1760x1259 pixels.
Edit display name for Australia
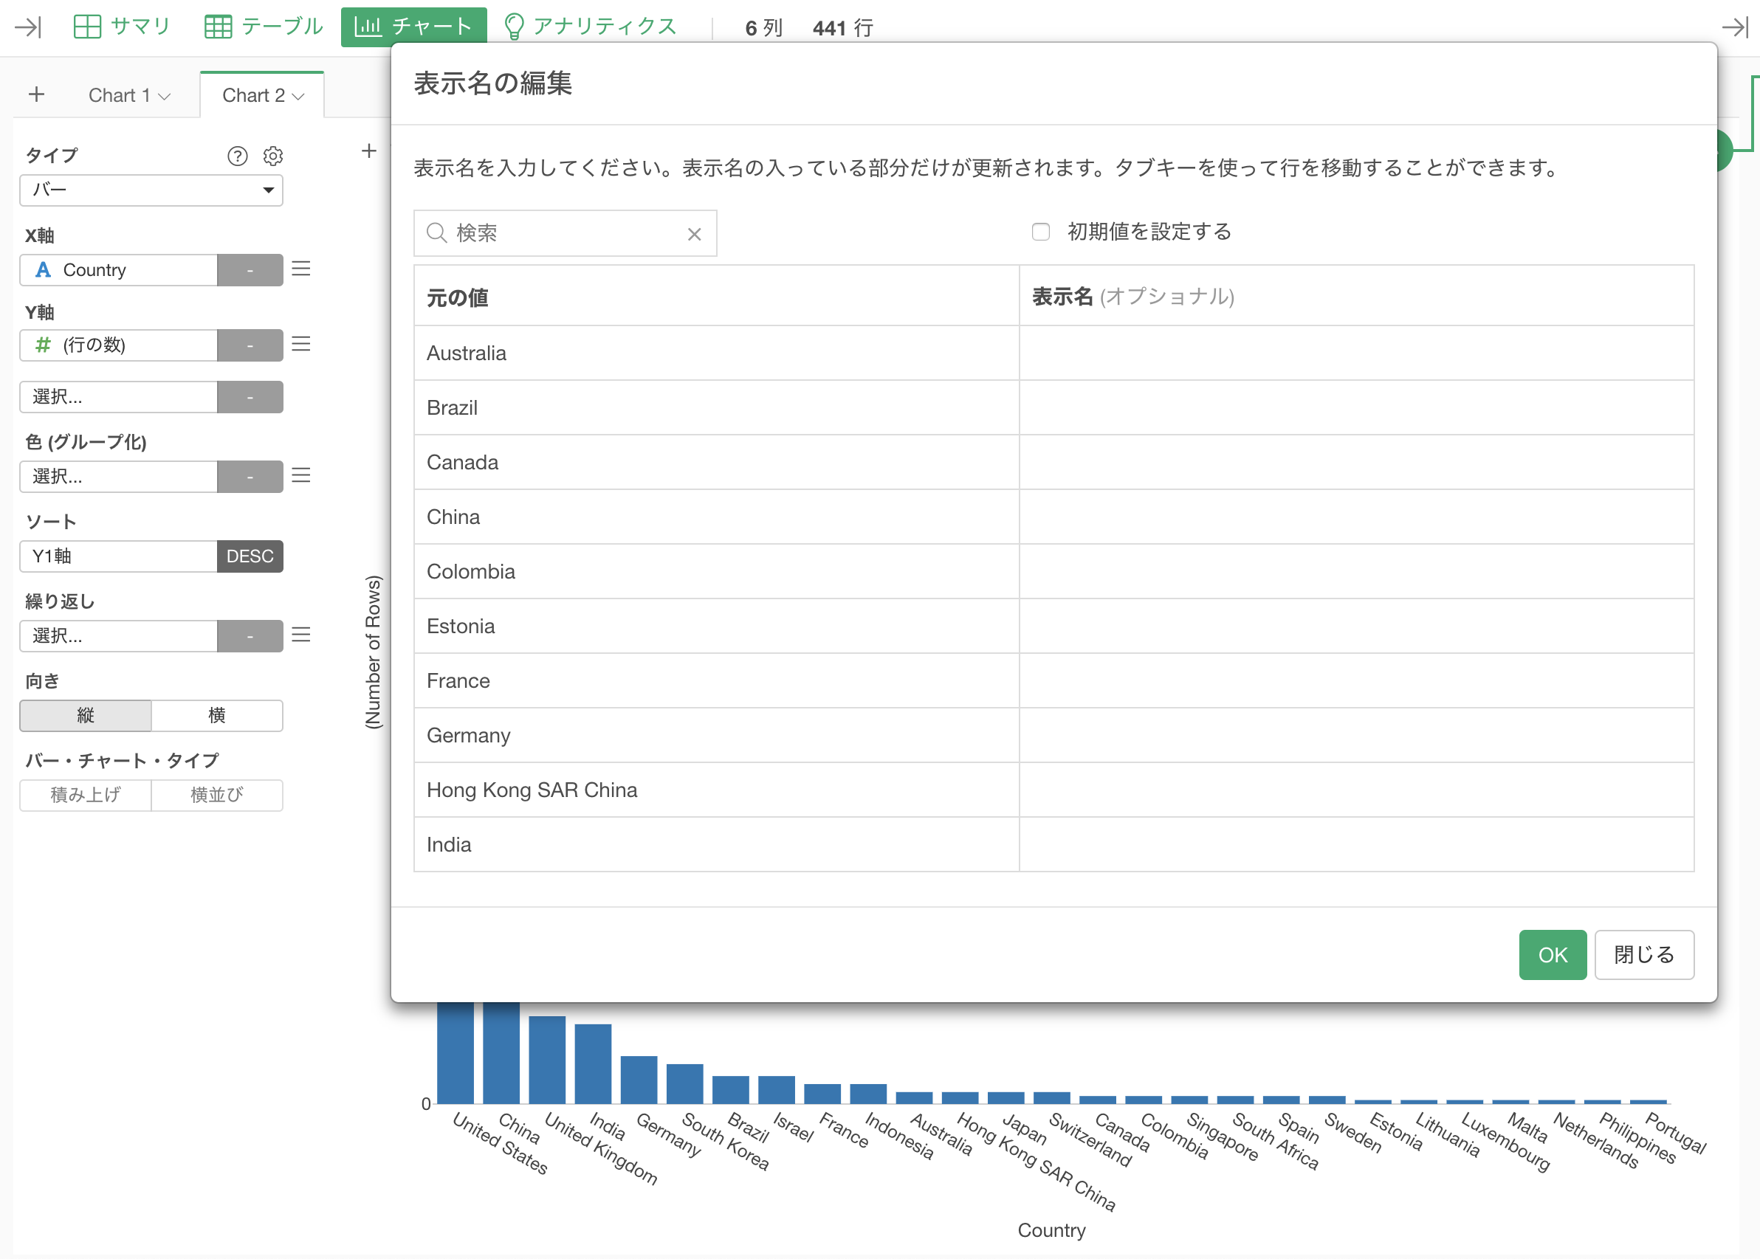[1356, 353]
